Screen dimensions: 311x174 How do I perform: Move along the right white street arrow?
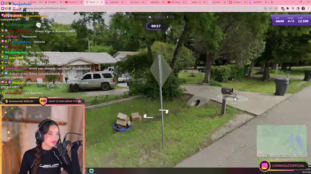click(x=164, y=112)
